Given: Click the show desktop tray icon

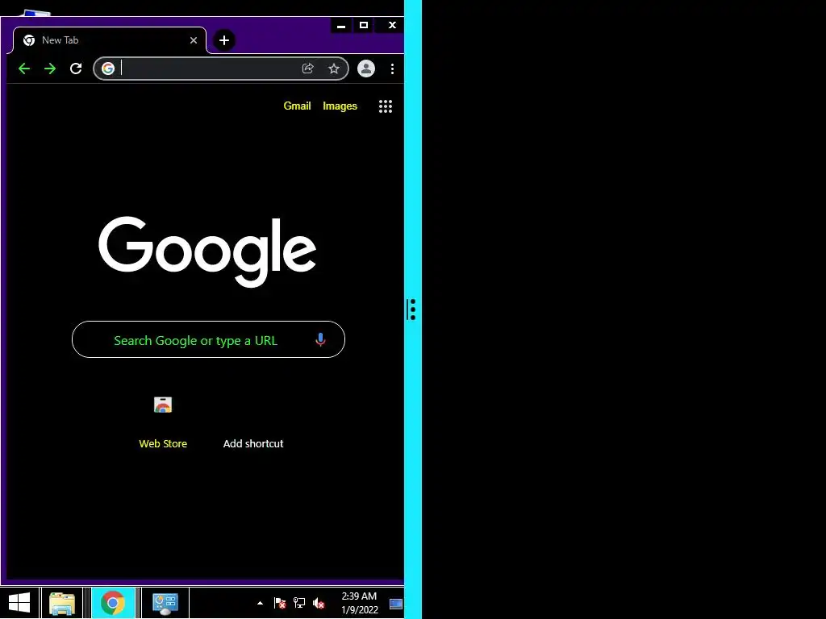Looking at the screenshot, I should point(396,604).
